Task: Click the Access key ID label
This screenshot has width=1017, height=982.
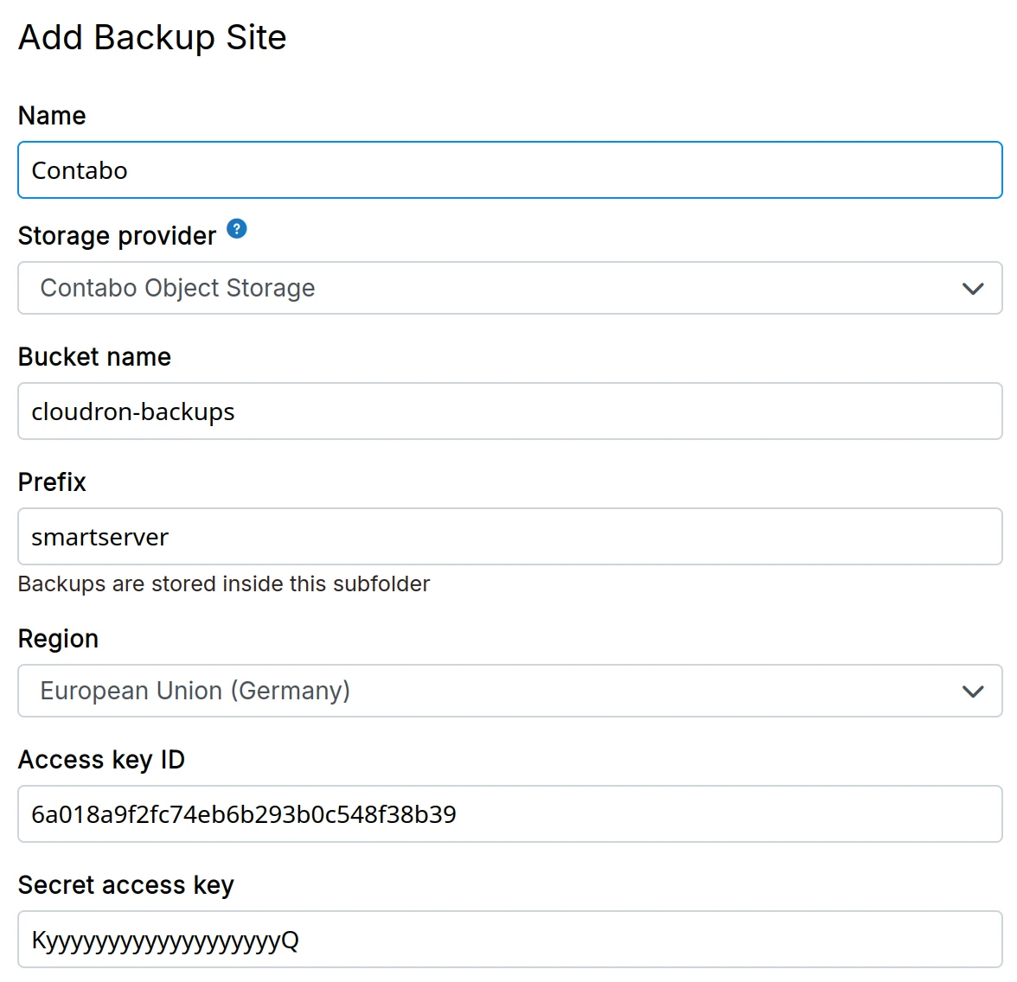Action: click(101, 759)
